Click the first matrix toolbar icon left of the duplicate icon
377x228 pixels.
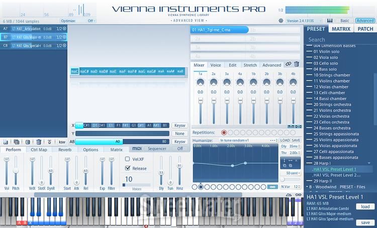(x=6, y=142)
